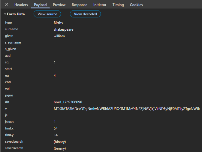
Task: Switch to the Response tab
Action: coord(80,5)
